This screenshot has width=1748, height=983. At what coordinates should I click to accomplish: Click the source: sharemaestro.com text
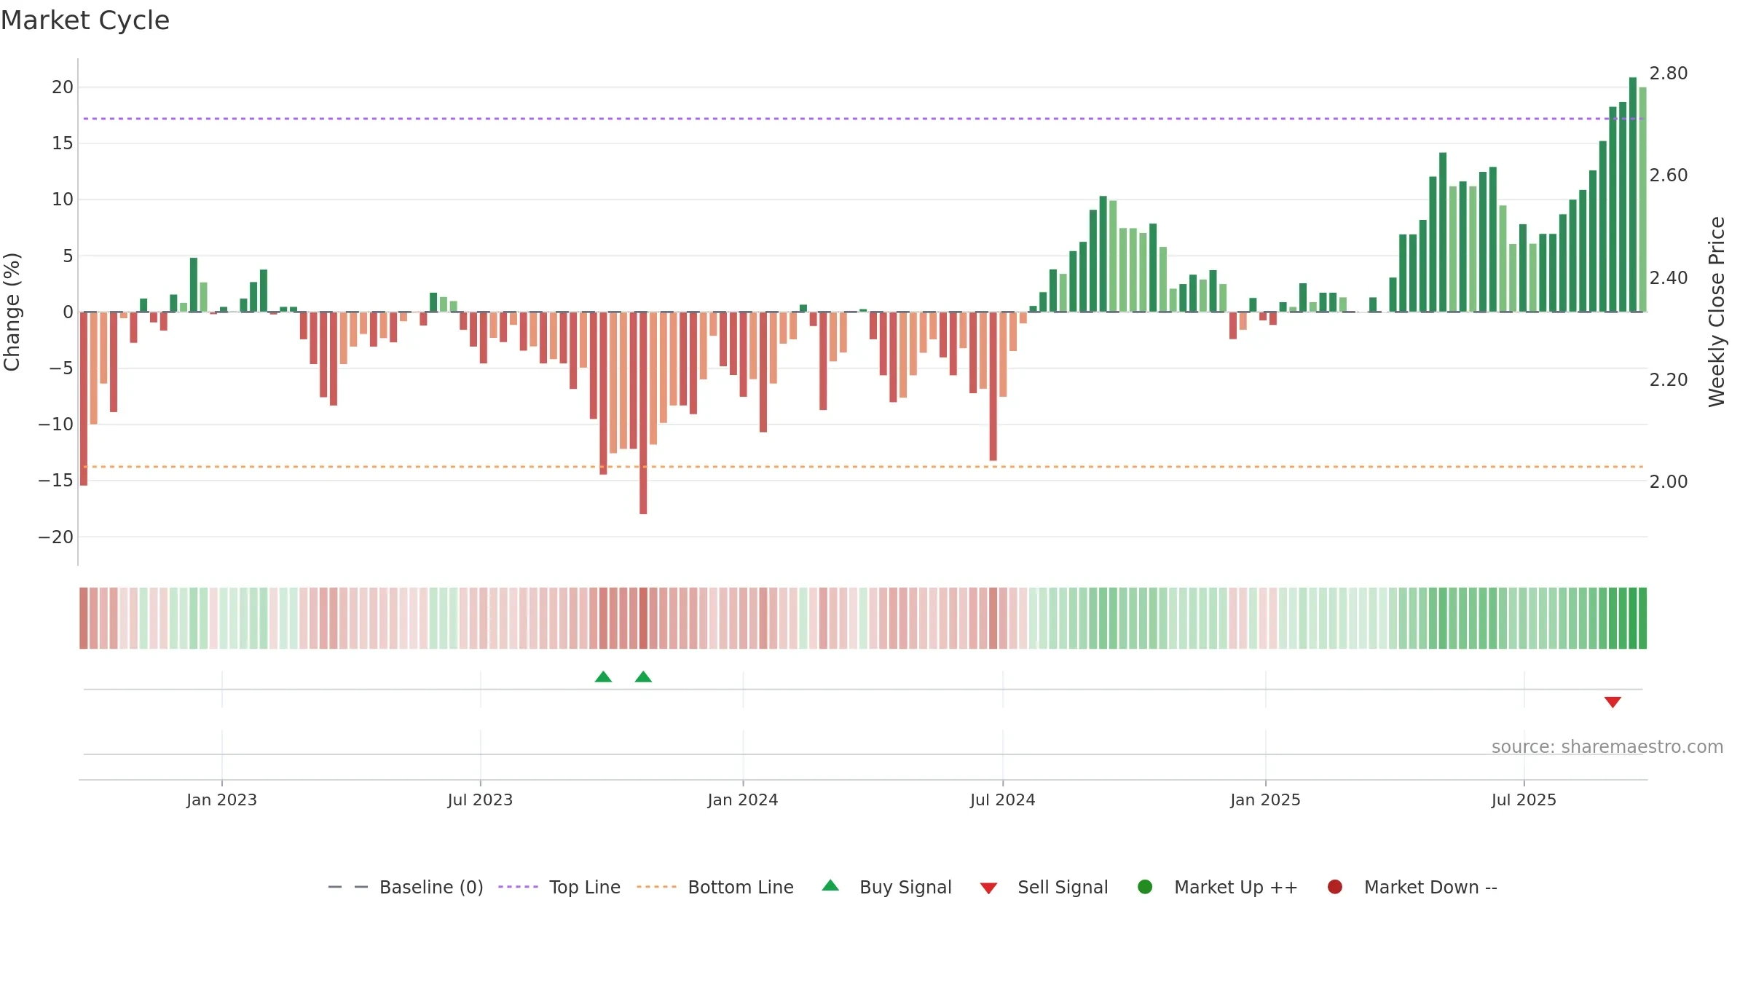tap(1607, 747)
